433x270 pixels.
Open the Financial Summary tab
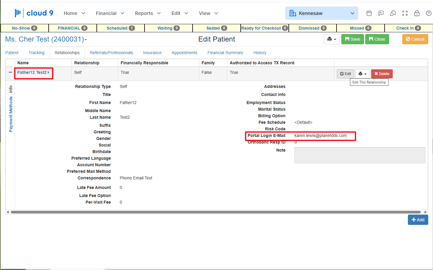click(225, 53)
